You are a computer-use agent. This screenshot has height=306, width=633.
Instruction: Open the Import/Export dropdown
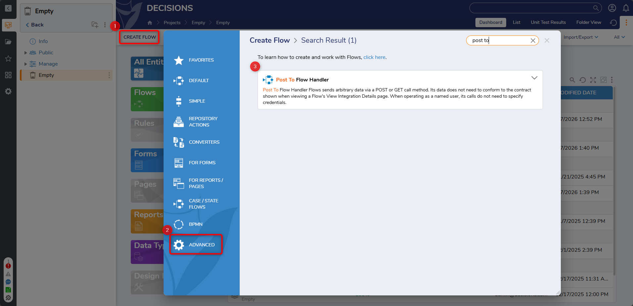580,37
